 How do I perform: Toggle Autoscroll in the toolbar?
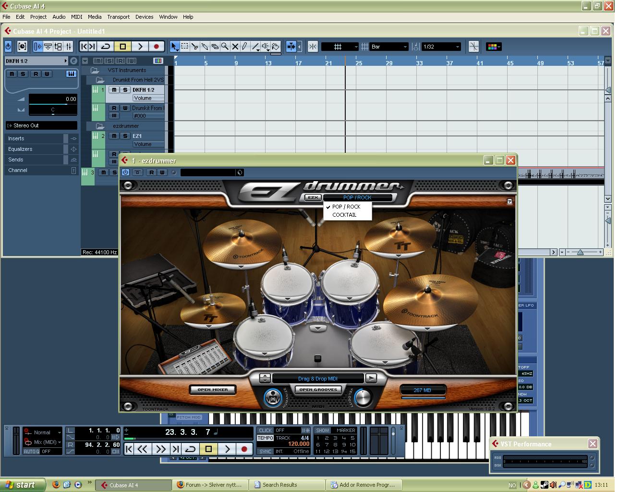click(x=291, y=47)
